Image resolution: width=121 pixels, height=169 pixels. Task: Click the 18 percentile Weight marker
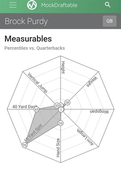click(67, 102)
